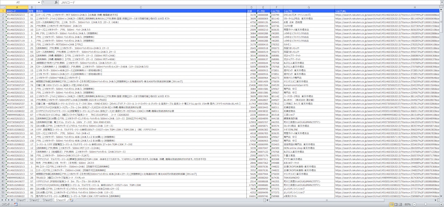The image size is (444, 207).
Task: Click the Insert Function fx icon
Action: [56, 2]
